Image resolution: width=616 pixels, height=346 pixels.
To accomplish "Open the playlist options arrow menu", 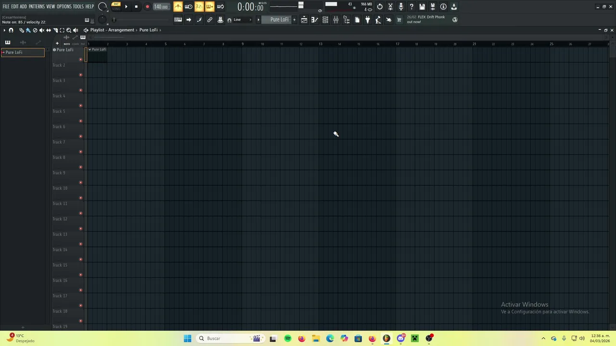I will coord(4,30).
